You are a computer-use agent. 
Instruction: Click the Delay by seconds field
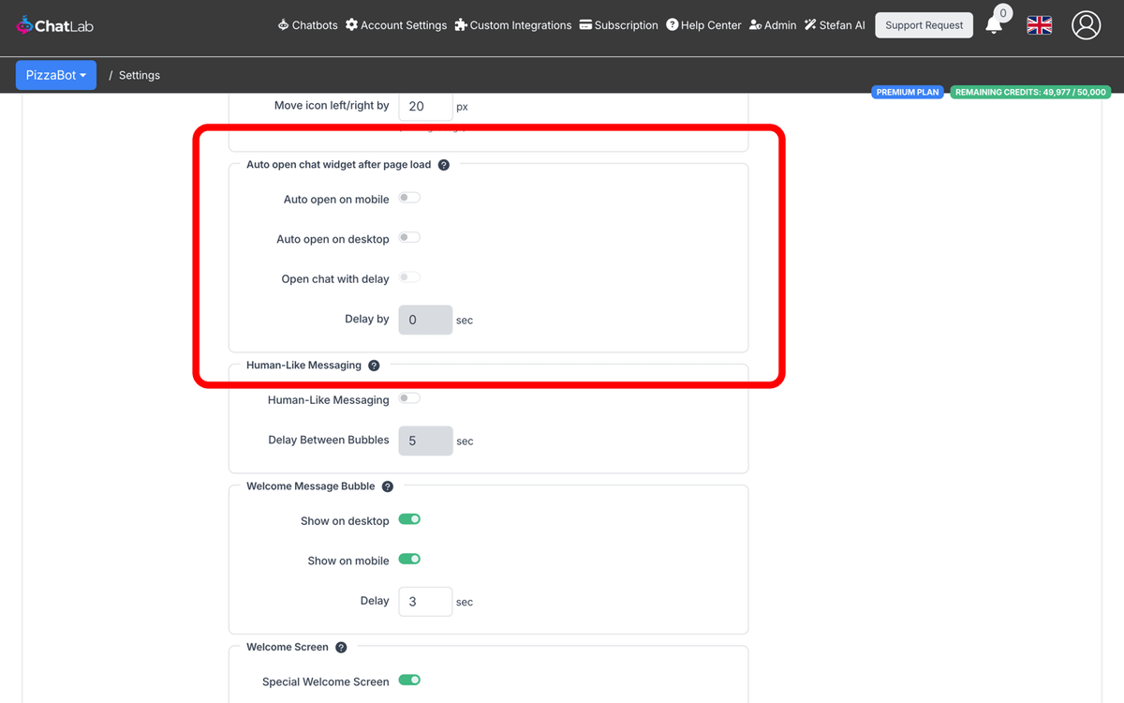426,320
